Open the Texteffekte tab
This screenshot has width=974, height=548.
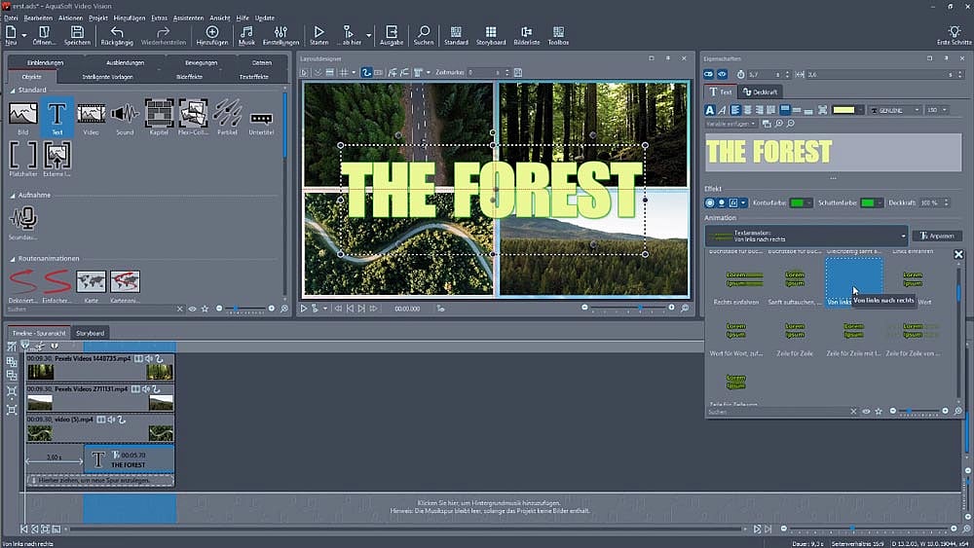(x=253, y=75)
